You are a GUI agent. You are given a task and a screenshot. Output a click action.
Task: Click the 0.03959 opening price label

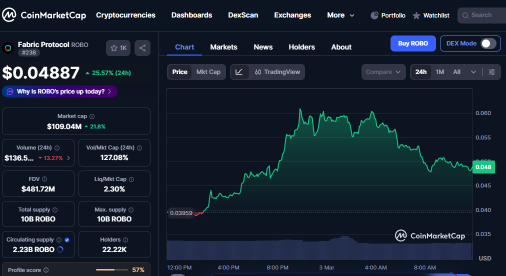[181, 213]
